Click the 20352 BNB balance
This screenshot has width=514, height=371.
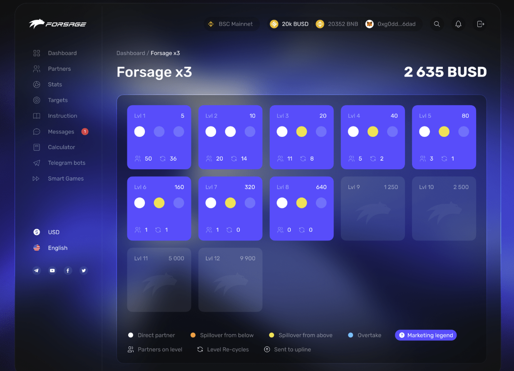[337, 24]
